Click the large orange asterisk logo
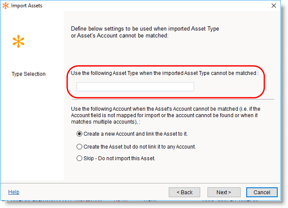 click(19, 42)
